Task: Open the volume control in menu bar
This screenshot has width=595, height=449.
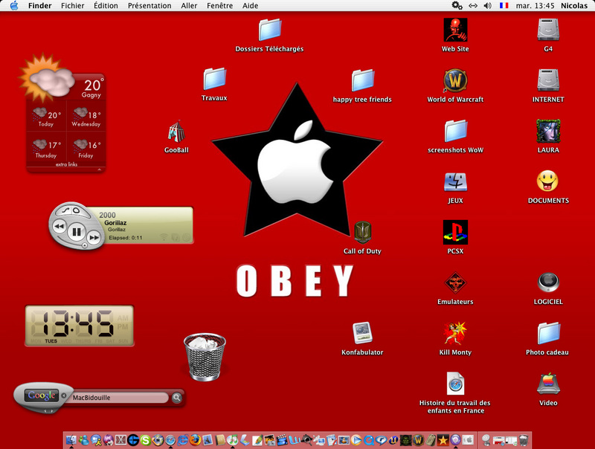Action: point(488,6)
